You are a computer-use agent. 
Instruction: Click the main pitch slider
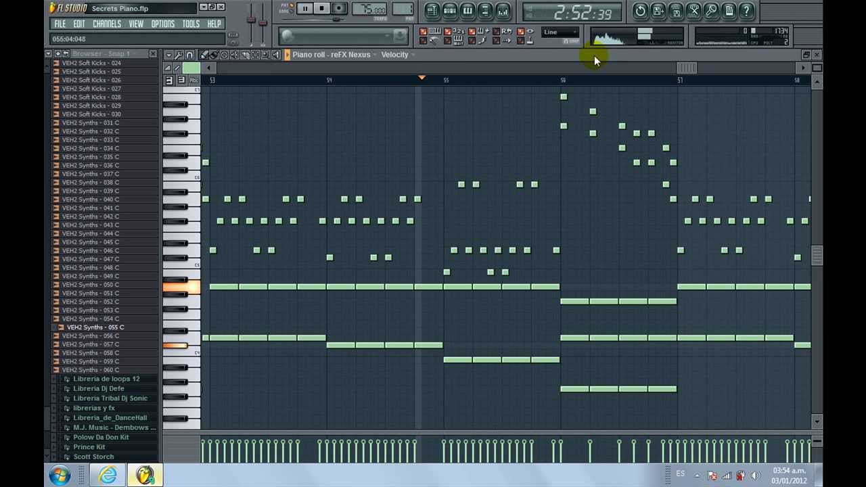(x=263, y=24)
